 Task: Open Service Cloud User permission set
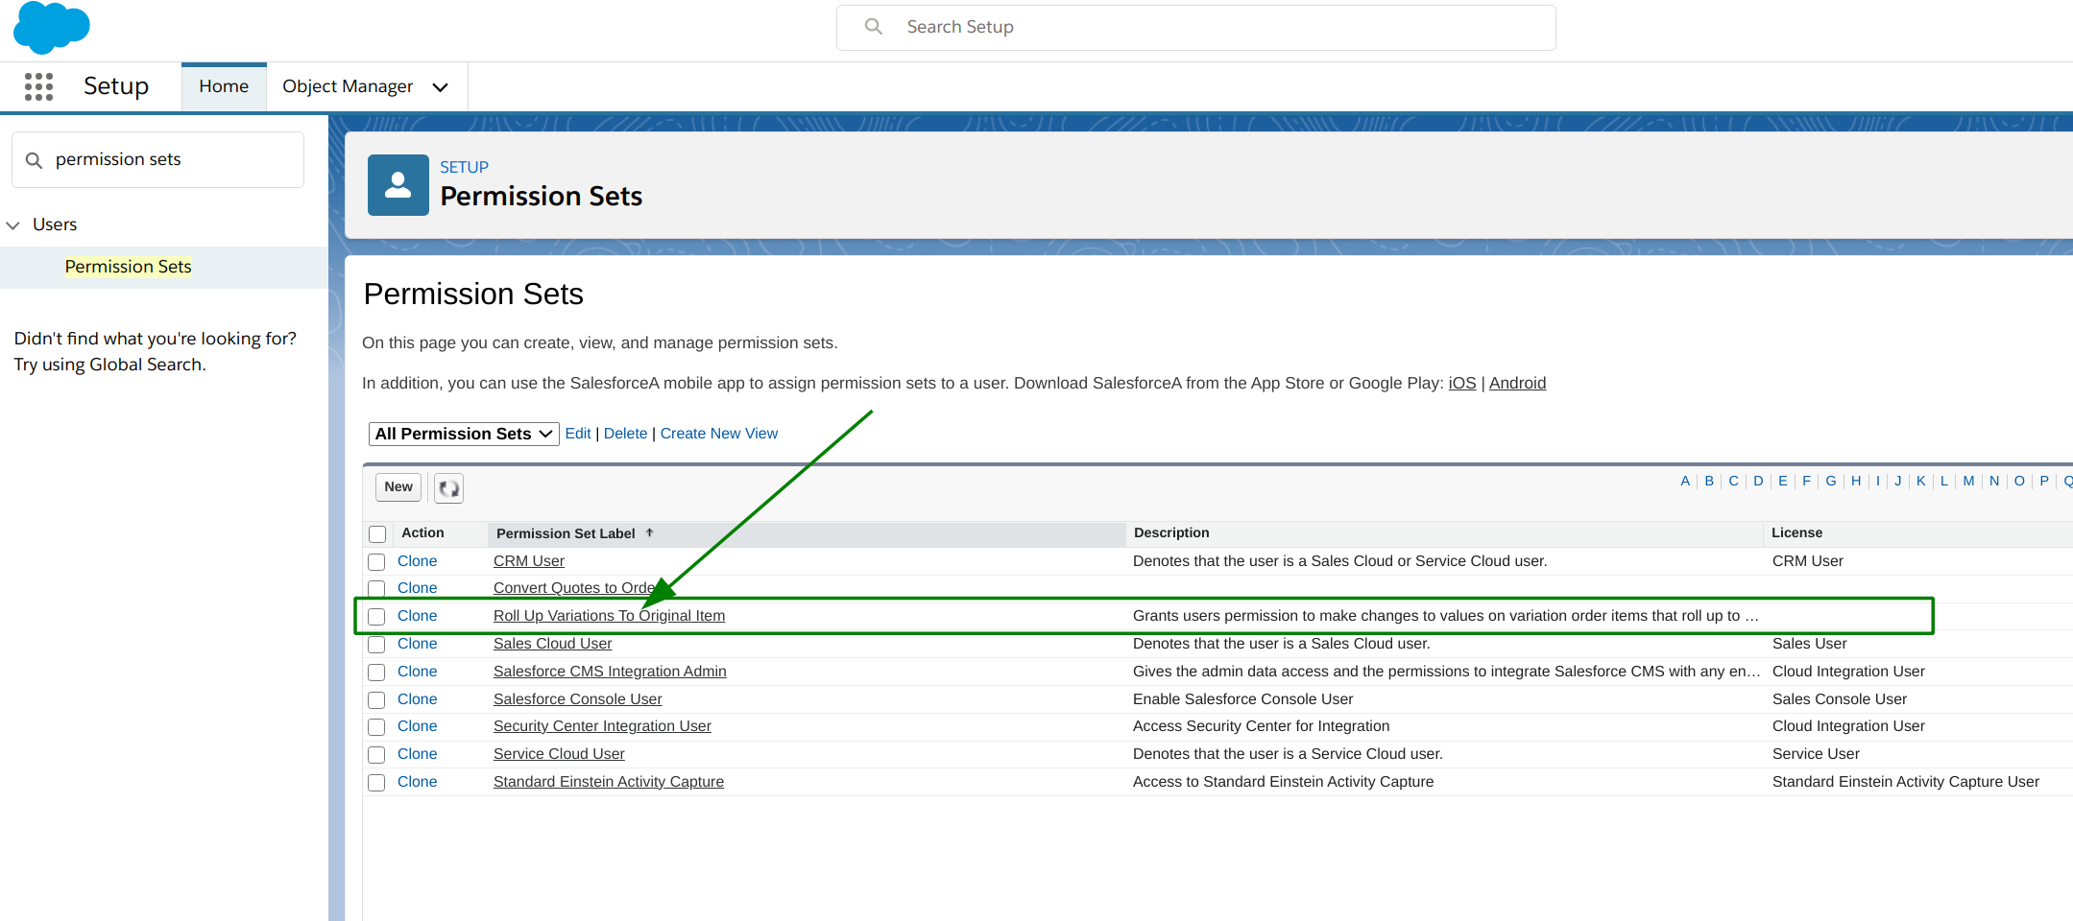(x=559, y=754)
